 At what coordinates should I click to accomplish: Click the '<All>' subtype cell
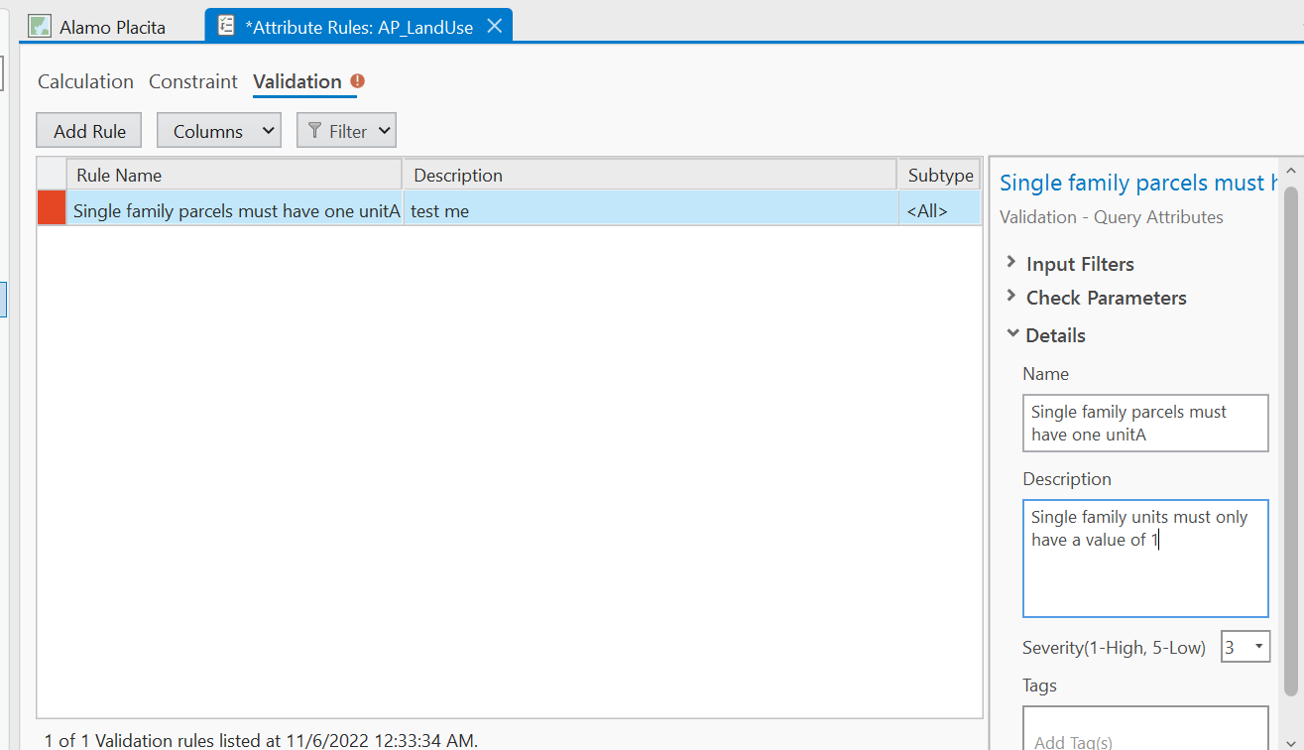pyautogui.click(x=940, y=210)
